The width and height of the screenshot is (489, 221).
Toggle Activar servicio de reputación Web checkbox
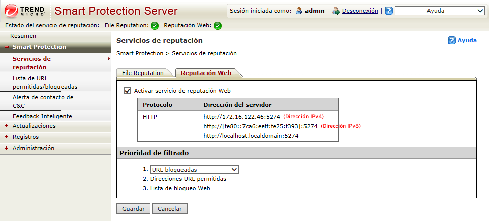point(127,91)
